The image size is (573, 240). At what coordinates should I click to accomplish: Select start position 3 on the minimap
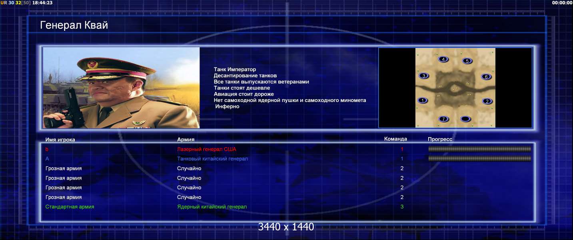click(x=424, y=76)
